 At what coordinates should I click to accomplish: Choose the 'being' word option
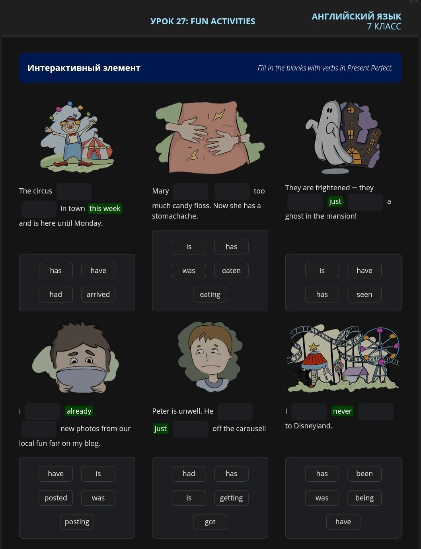(x=364, y=498)
